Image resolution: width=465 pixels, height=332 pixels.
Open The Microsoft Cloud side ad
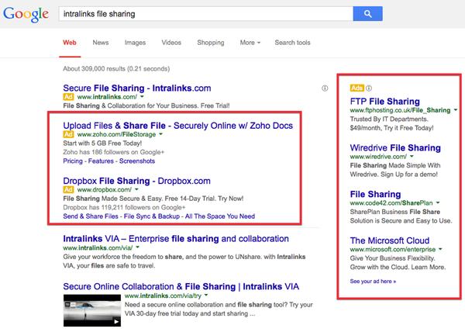[x=390, y=240]
